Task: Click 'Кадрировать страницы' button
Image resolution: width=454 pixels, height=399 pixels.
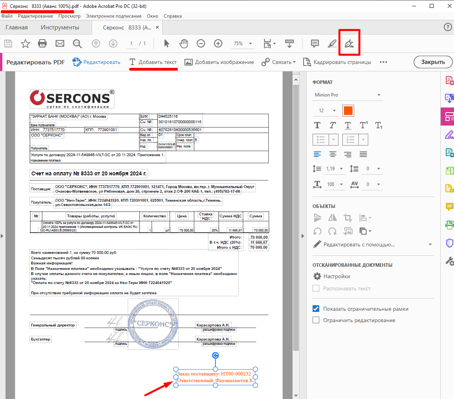Action: tap(337, 62)
